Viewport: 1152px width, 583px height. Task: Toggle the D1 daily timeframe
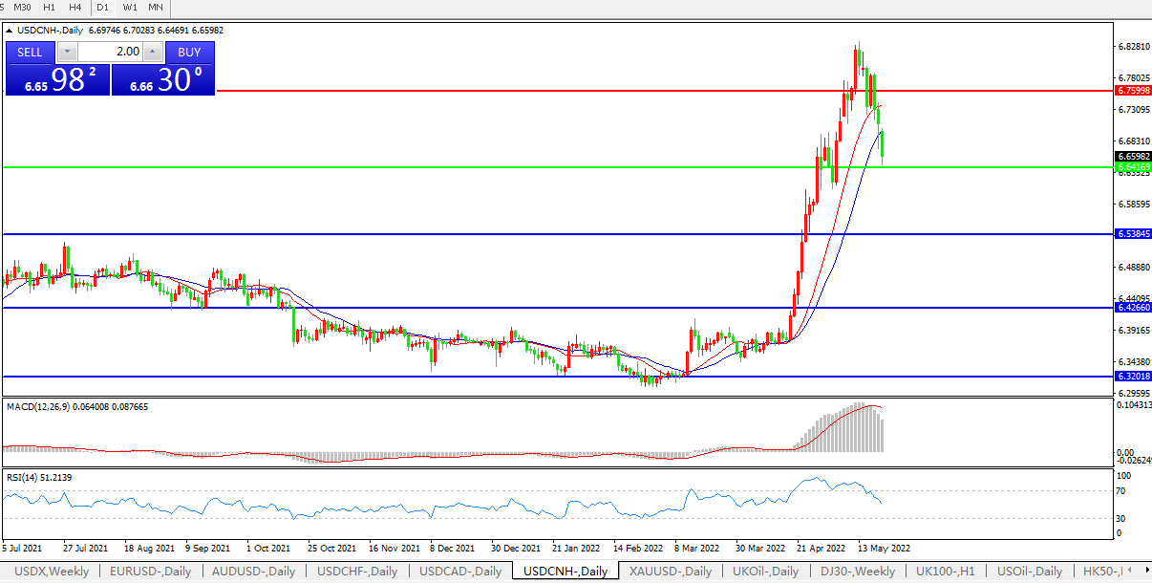coord(102,8)
